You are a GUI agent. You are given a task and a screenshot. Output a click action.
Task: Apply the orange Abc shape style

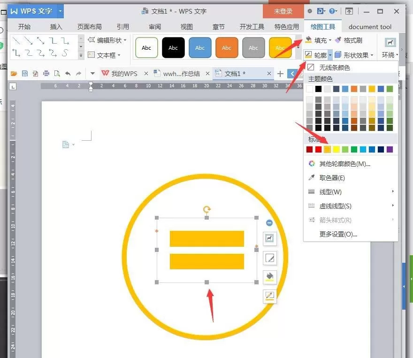coord(227,48)
